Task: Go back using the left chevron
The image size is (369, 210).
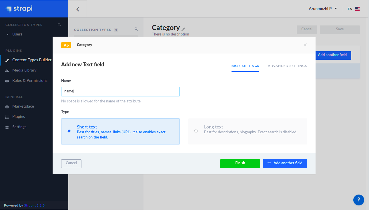Action: coord(77,9)
